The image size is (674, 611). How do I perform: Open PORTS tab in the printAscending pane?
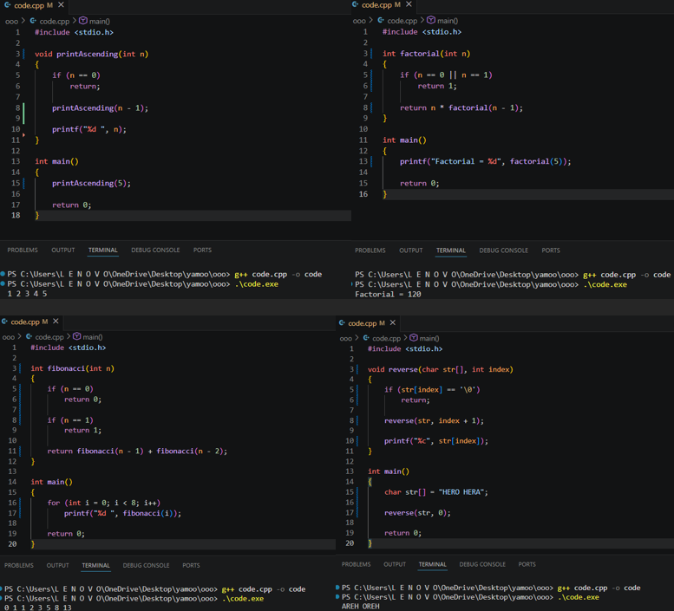click(202, 250)
